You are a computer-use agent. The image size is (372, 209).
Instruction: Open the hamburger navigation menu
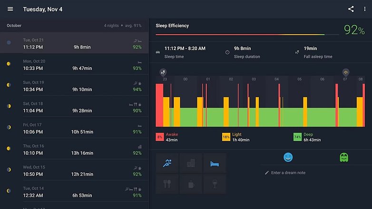[x=10, y=9]
